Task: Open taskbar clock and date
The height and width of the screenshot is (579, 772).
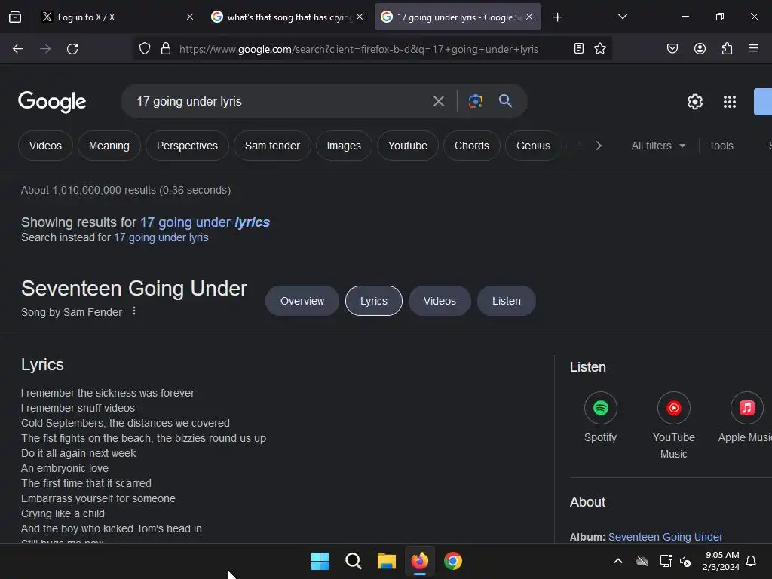Action: [x=721, y=561]
